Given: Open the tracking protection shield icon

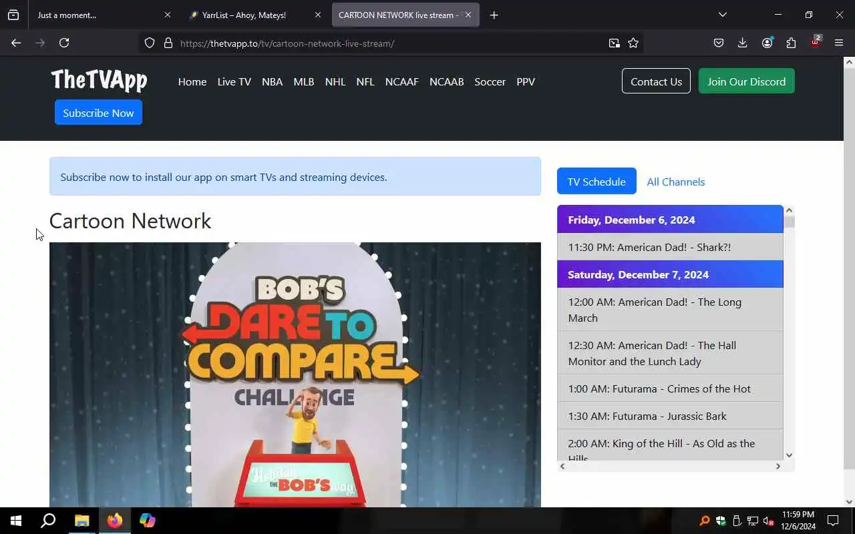Looking at the screenshot, I should tap(150, 43).
